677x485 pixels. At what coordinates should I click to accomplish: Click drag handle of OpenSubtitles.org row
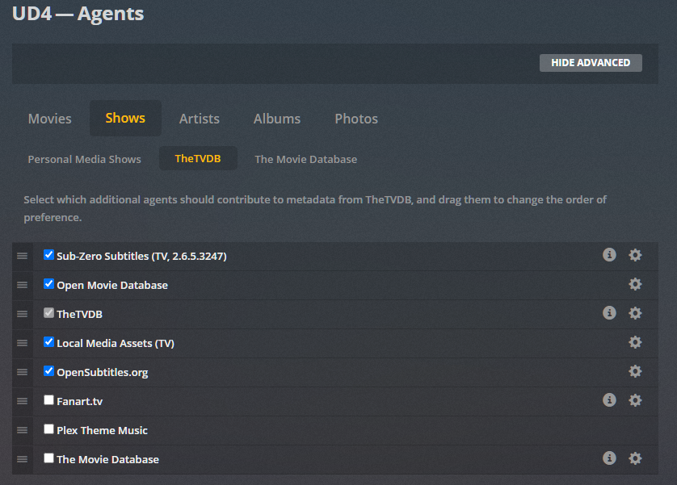[x=22, y=372]
